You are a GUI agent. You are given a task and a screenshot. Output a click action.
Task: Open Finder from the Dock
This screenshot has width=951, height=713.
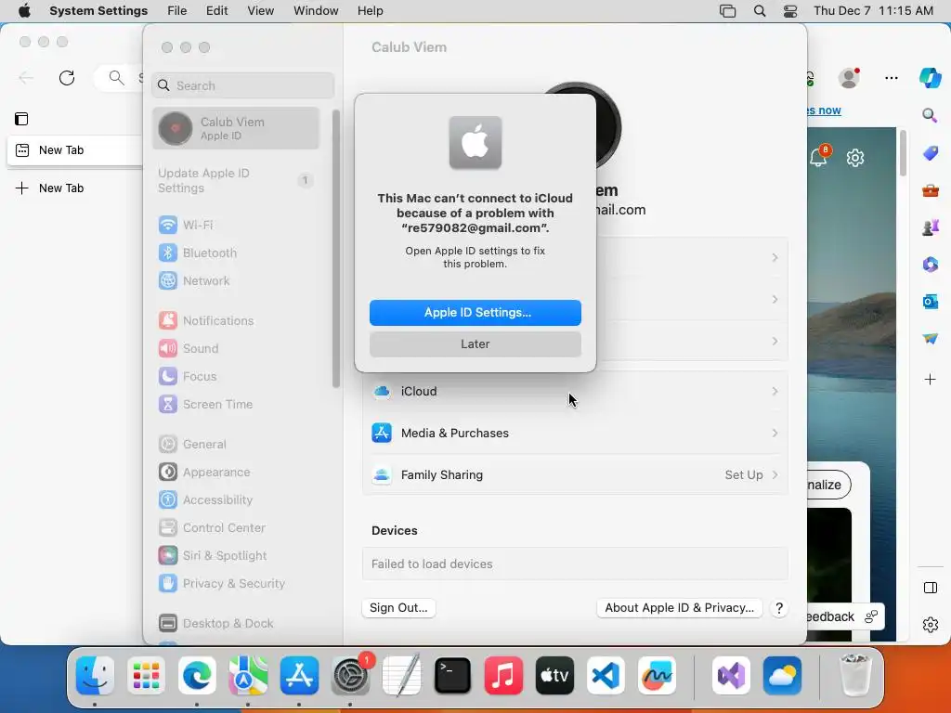96,675
